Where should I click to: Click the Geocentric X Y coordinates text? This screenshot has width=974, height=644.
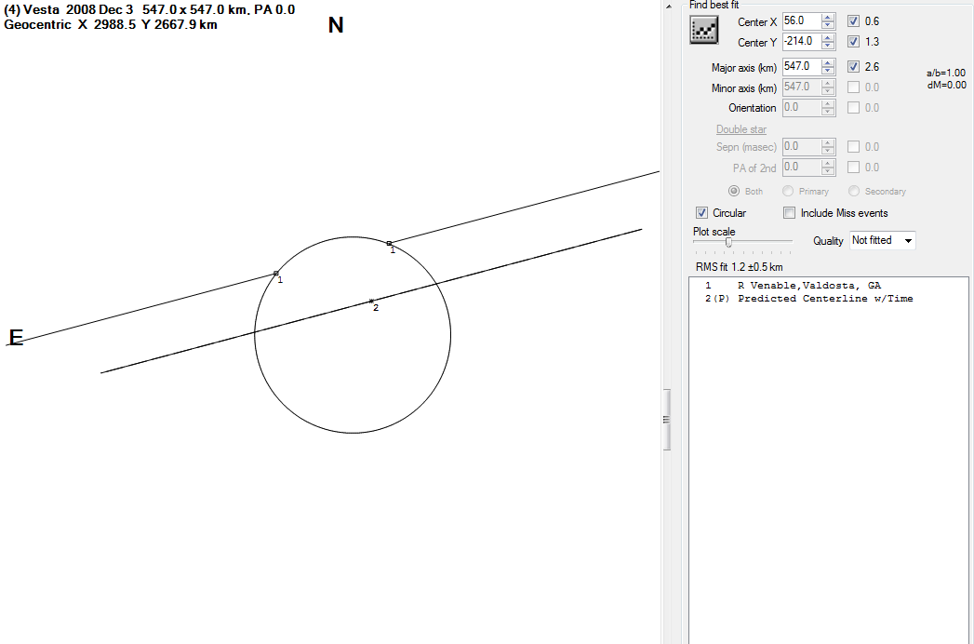[111, 25]
